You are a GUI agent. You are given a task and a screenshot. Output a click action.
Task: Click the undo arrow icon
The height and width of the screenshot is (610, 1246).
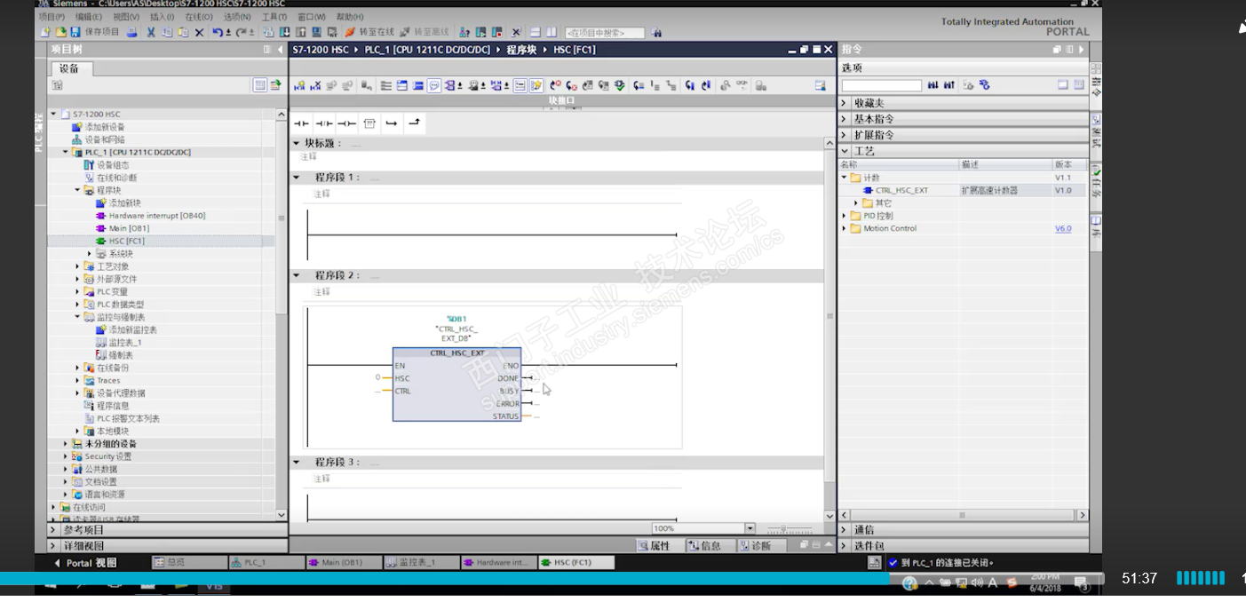[219, 32]
